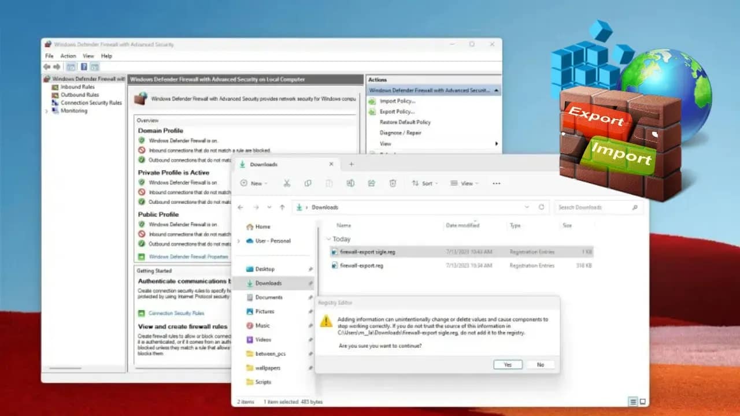
Task: Click the Copy icon in Explorer toolbar
Action: pyautogui.click(x=308, y=183)
